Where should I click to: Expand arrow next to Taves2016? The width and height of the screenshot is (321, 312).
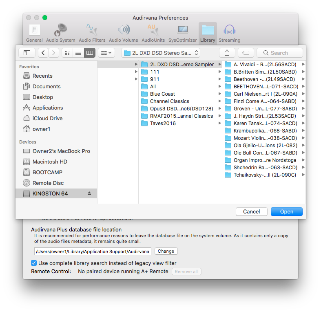[219, 123]
